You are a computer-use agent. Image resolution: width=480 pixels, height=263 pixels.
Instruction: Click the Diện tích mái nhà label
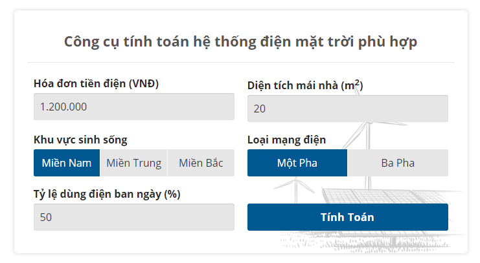click(x=305, y=85)
